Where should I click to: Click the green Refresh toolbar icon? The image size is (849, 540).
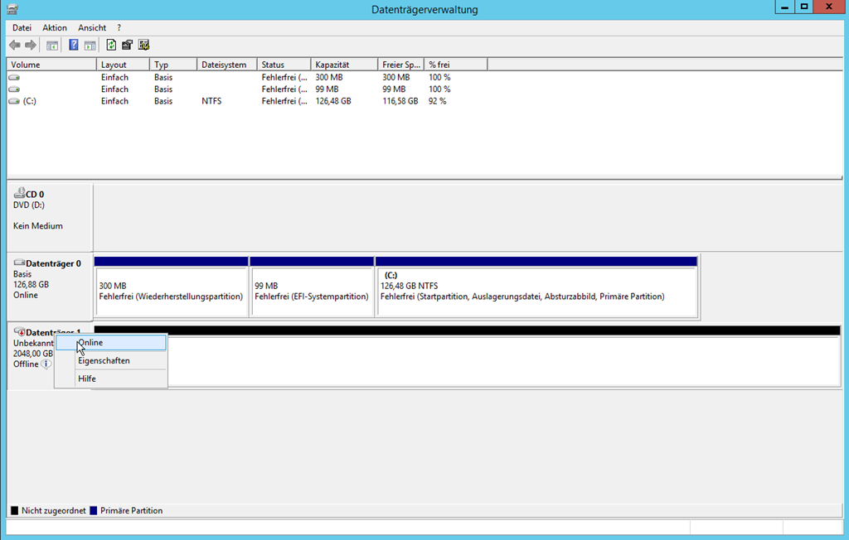pyautogui.click(x=111, y=45)
